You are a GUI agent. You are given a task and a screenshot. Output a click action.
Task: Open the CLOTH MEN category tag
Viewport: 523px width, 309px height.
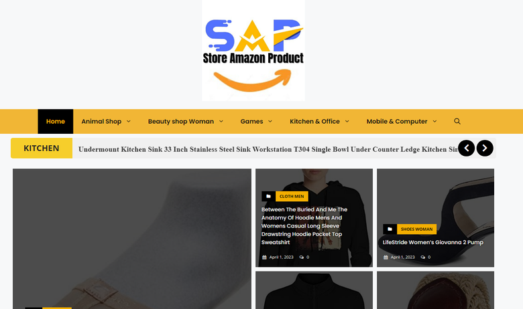pyautogui.click(x=292, y=196)
